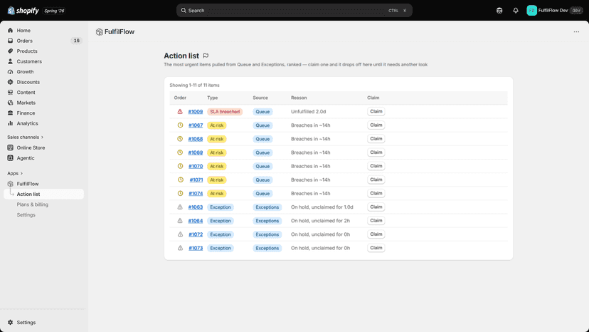Open order #1071 link
The image size is (589, 332).
click(x=196, y=180)
